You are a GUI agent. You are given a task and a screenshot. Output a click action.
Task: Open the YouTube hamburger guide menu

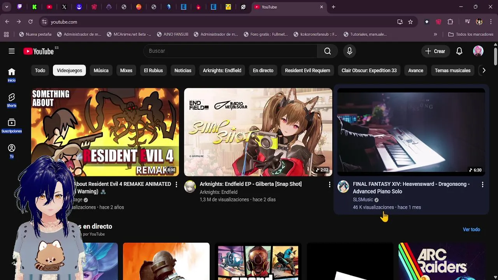click(x=12, y=51)
